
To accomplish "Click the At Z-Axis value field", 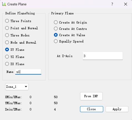I will pos(103,56).
